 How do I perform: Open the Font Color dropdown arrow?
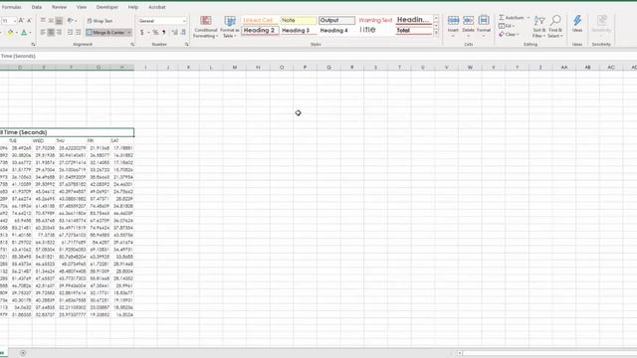tap(31, 33)
